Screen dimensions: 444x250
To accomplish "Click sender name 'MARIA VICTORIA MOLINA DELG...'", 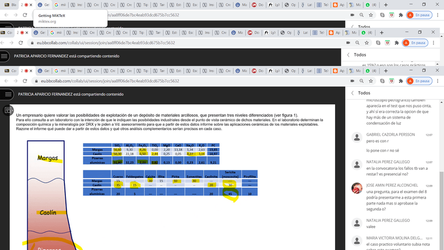I will click(x=394, y=238).
